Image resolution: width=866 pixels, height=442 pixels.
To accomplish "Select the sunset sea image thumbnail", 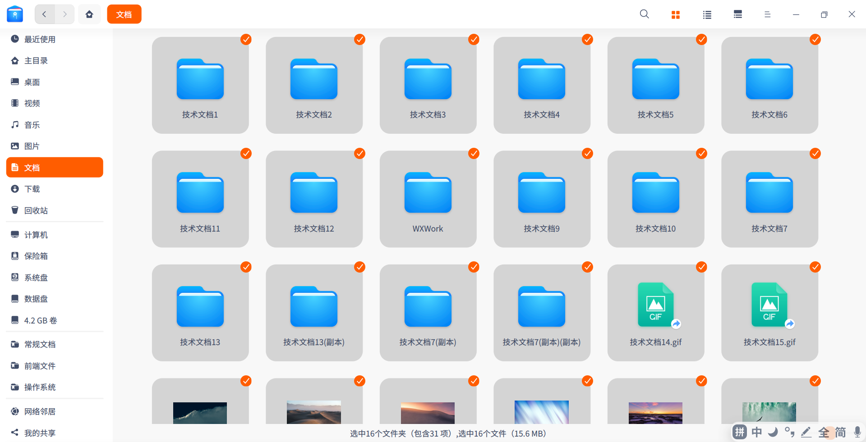I will (x=656, y=413).
